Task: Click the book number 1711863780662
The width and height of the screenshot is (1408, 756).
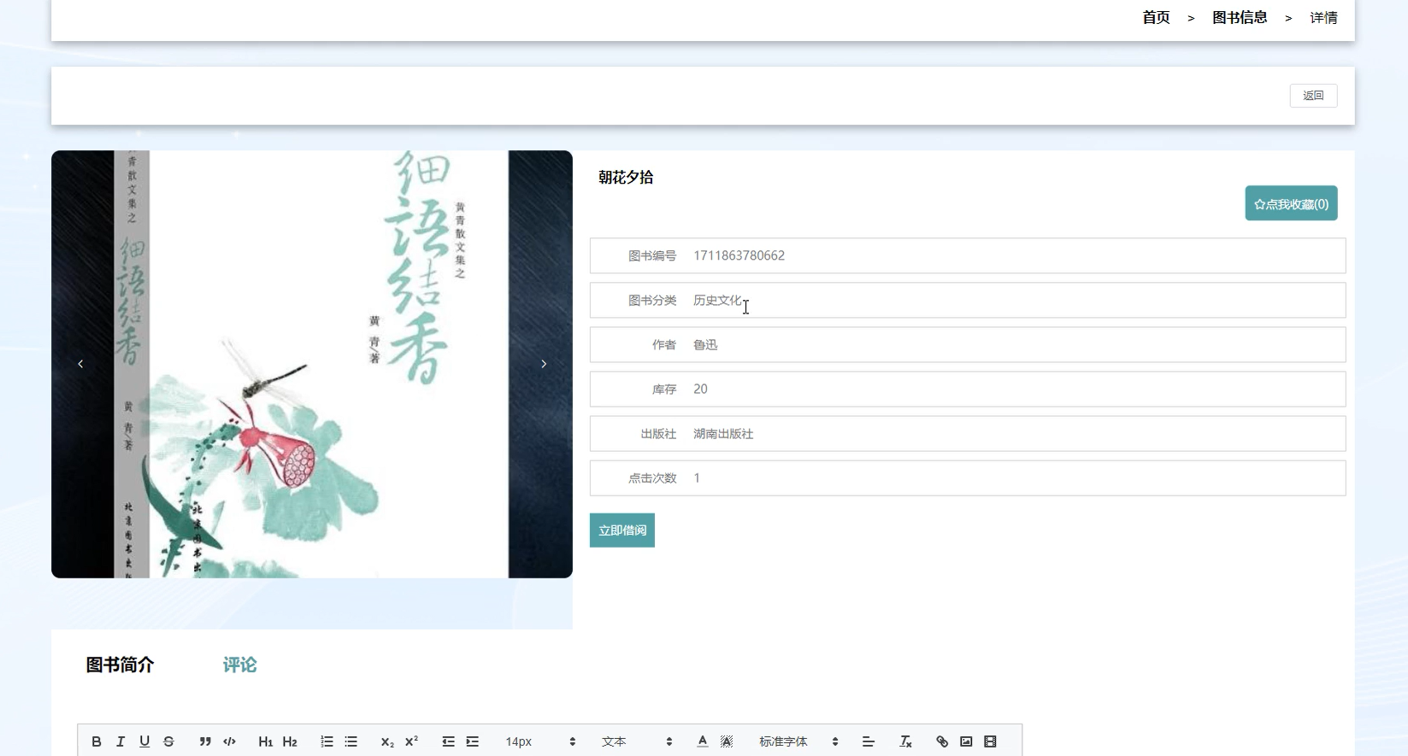Action: [739, 255]
